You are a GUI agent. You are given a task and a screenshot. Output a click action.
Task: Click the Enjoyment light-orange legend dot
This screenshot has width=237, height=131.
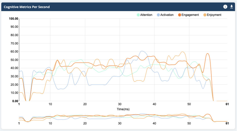[x=205, y=15]
